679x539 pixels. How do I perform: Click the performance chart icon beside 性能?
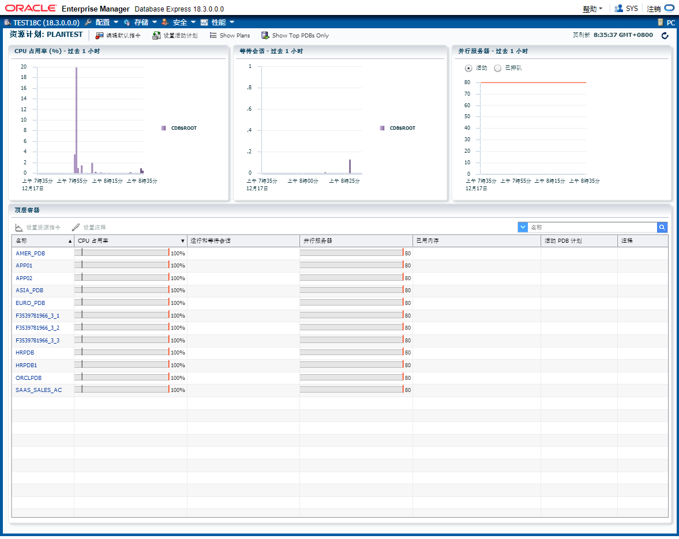(204, 22)
